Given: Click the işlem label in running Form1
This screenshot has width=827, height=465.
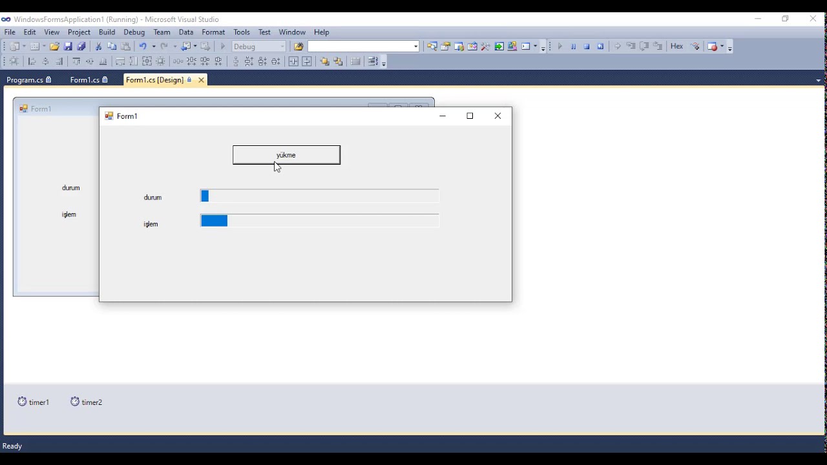Looking at the screenshot, I should point(151,224).
